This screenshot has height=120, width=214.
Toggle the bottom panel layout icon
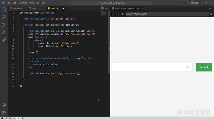[x=188, y=3]
